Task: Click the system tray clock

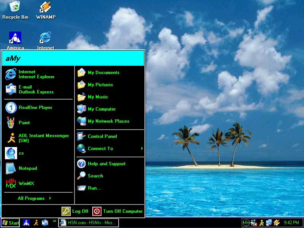Action: pos(291,223)
